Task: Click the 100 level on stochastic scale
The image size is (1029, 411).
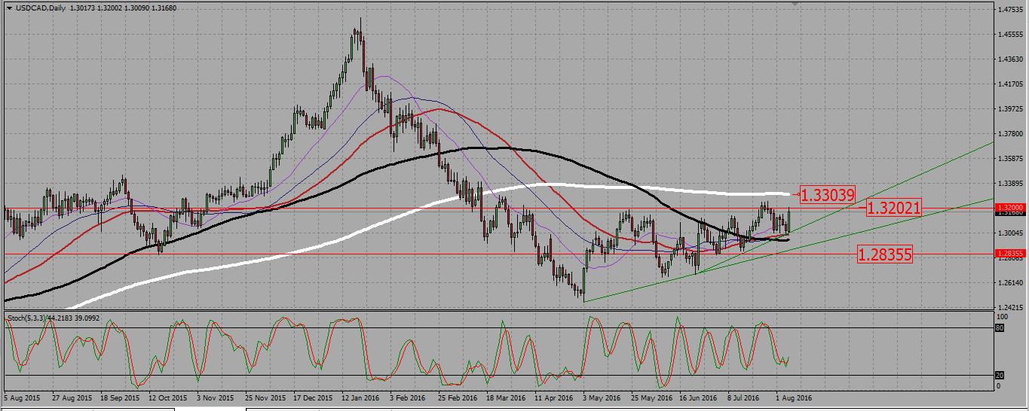Action: [1002, 318]
